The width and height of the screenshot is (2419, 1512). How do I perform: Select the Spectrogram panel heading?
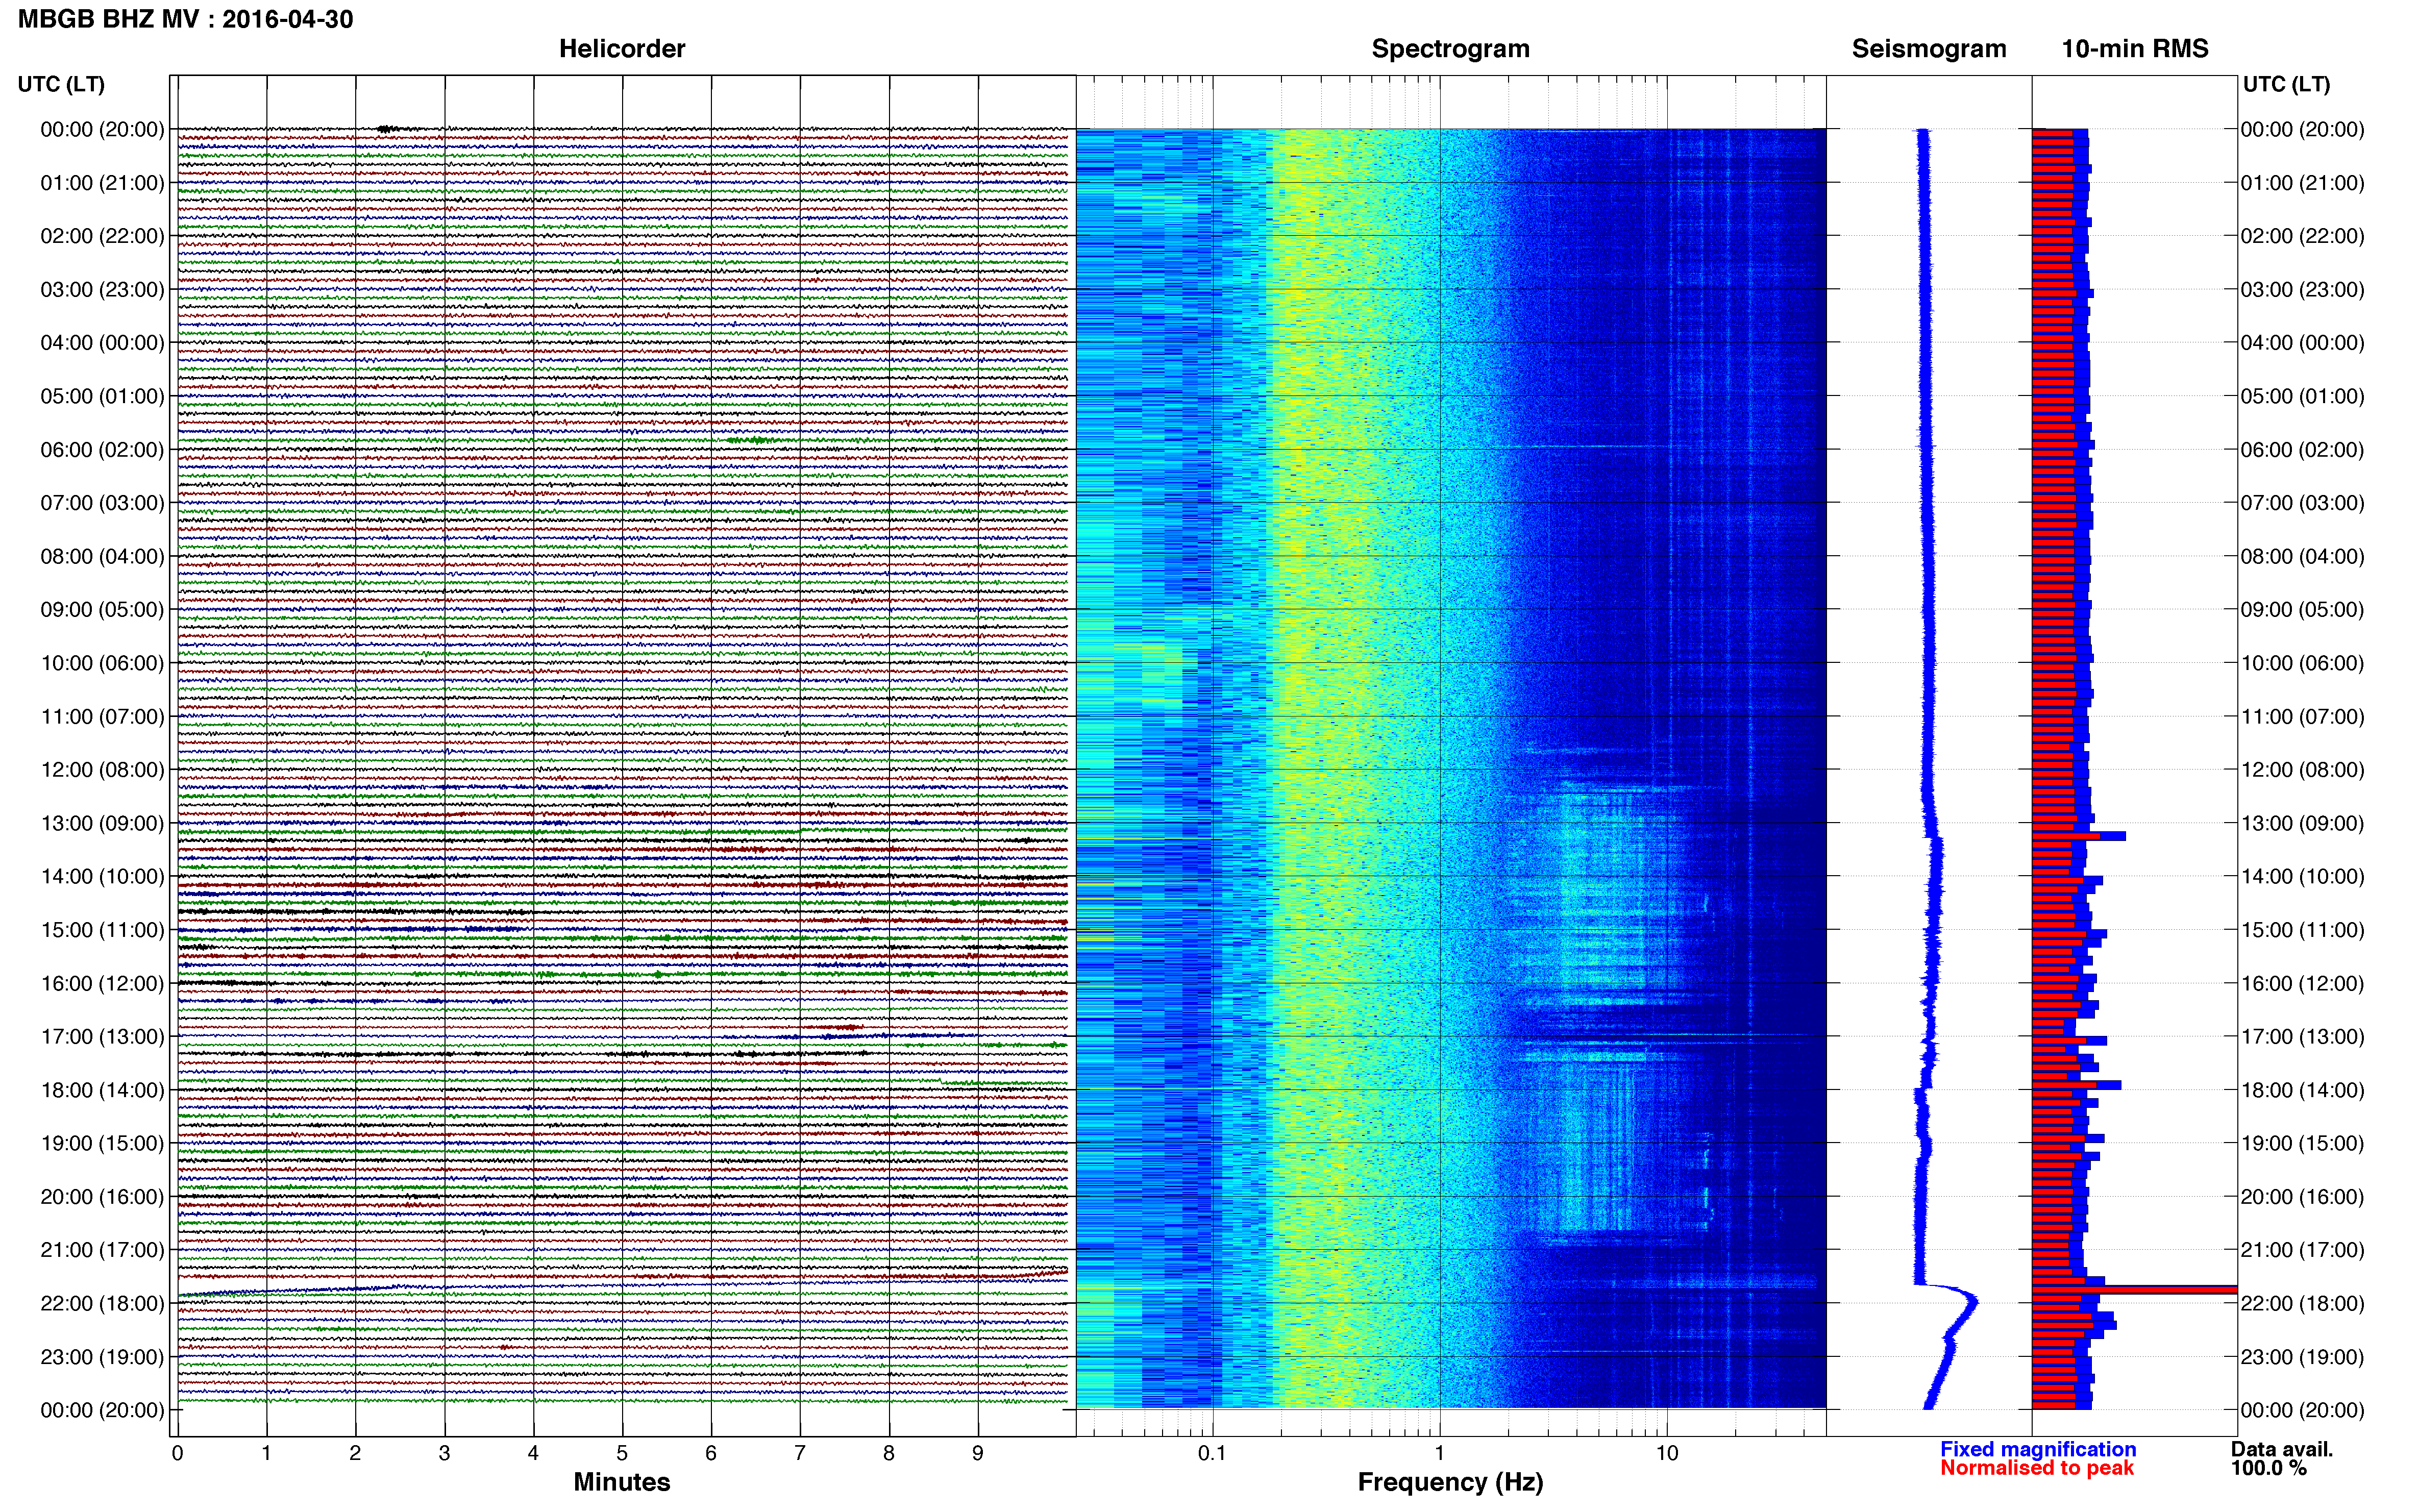(1450, 49)
